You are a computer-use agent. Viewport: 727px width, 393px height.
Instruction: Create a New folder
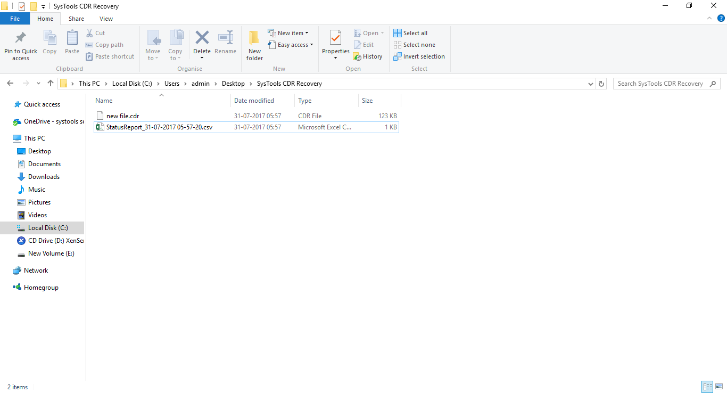(254, 45)
